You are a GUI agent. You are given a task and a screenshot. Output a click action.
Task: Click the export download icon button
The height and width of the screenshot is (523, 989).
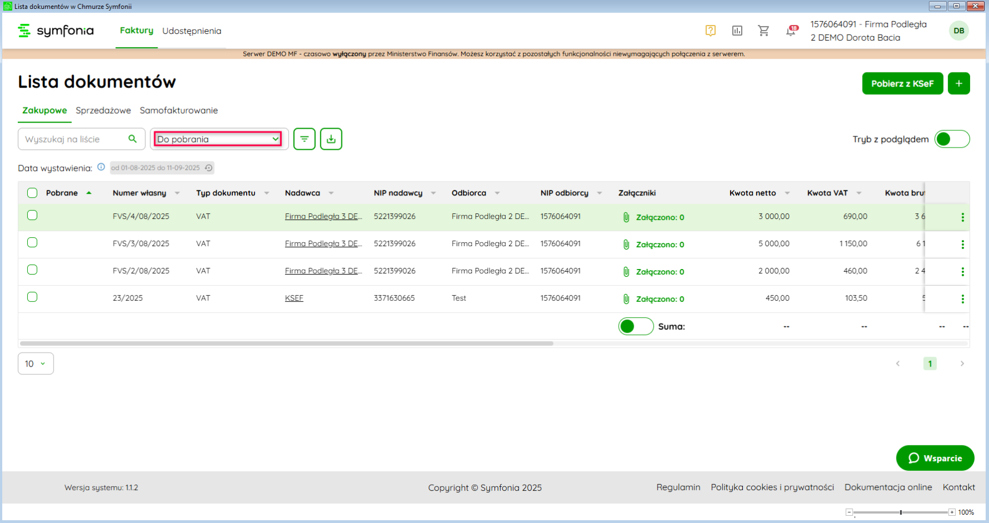coord(331,139)
